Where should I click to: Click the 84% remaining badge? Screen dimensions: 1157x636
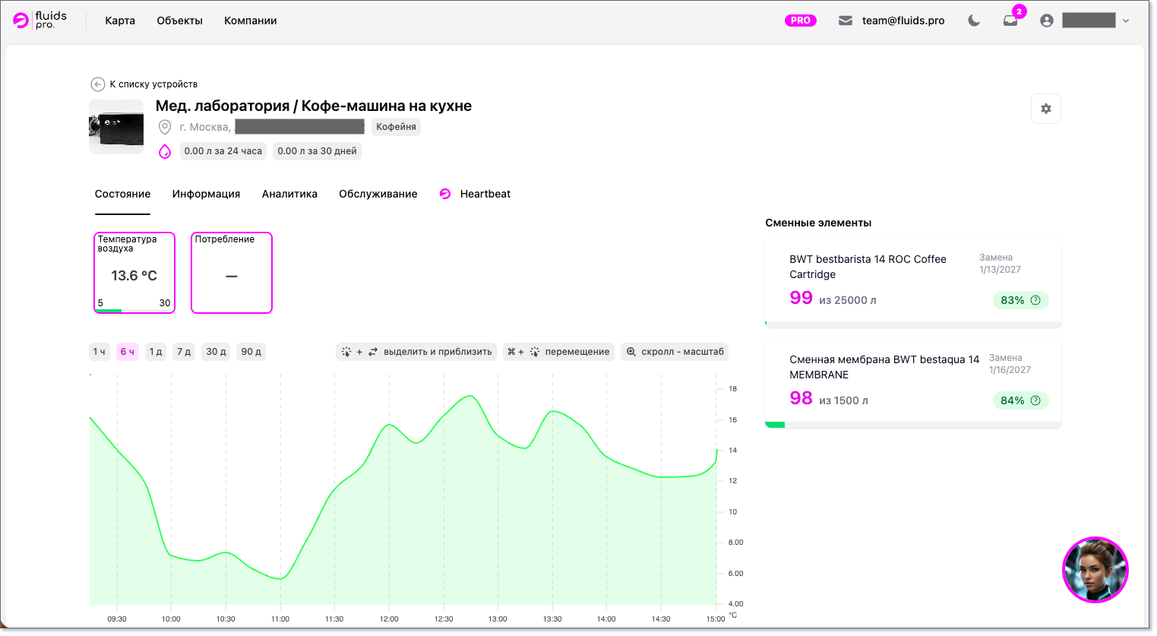point(1020,400)
